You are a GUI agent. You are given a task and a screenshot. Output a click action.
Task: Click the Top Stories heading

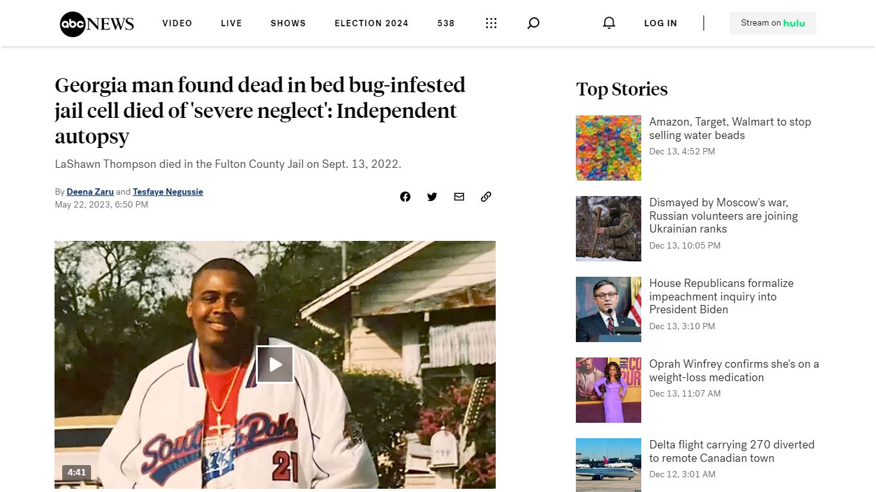click(621, 89)
